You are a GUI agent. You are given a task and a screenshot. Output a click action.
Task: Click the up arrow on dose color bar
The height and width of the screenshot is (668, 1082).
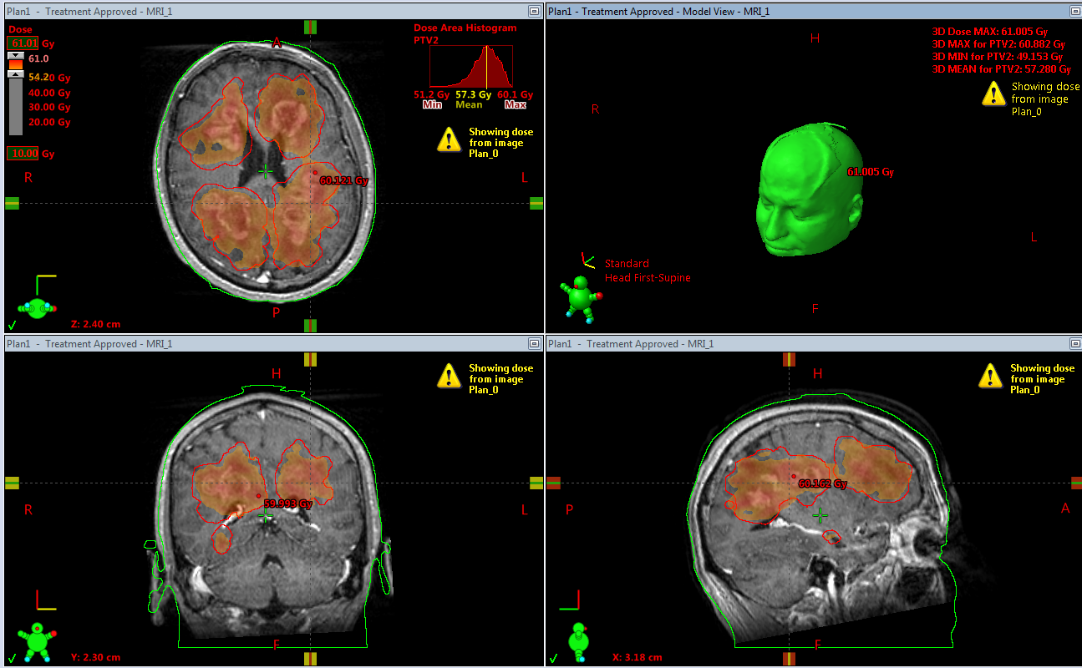click(15, 74)
